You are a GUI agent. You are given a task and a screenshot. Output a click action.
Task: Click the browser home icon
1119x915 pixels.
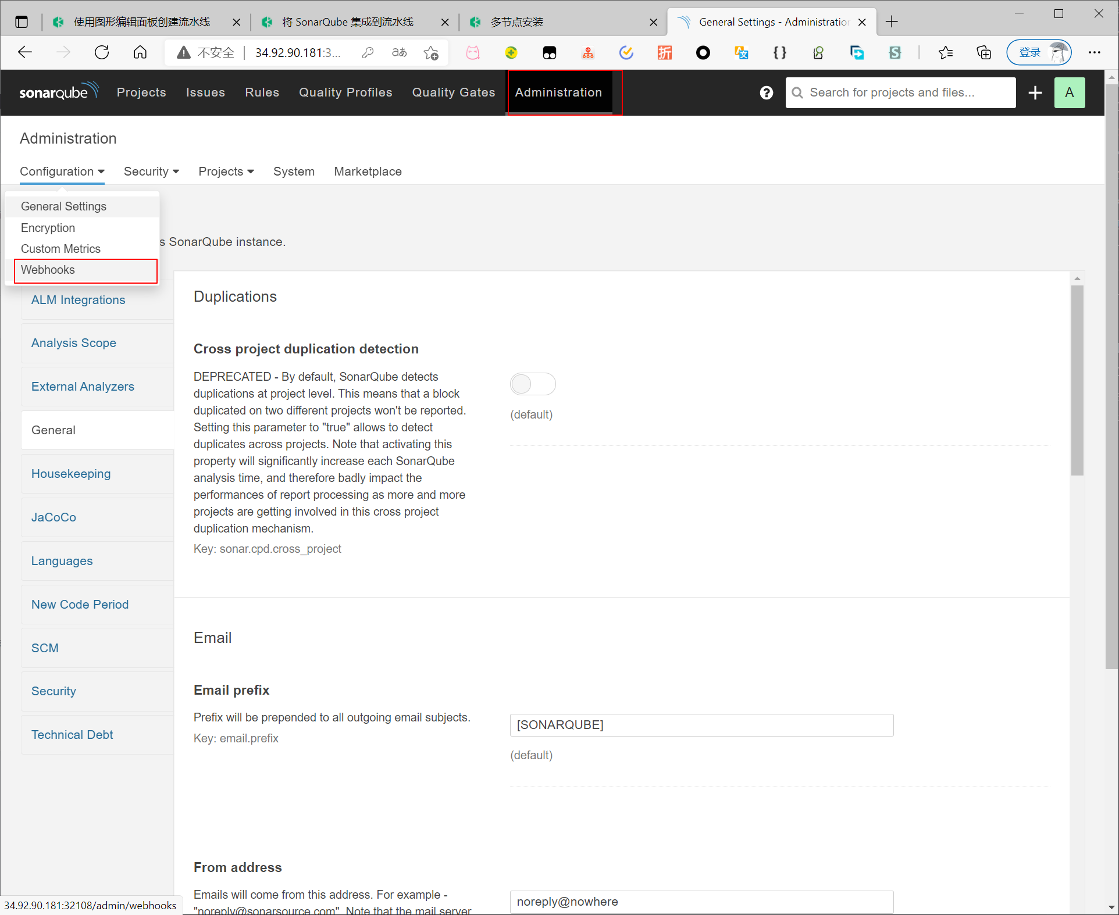click(x=140, y=52)
